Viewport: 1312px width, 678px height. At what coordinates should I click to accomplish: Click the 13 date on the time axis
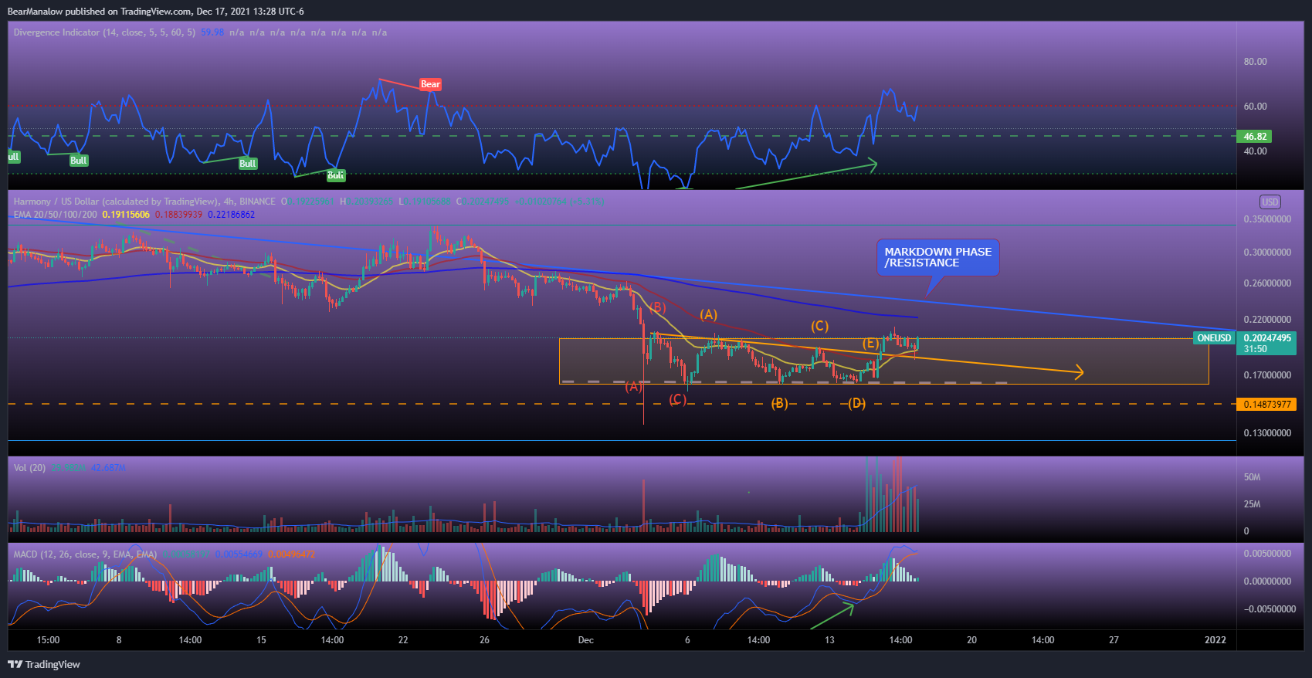(829, 640)
